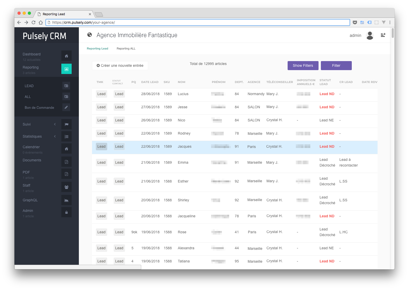Open the Reporting chart icon

click(66, 69)
